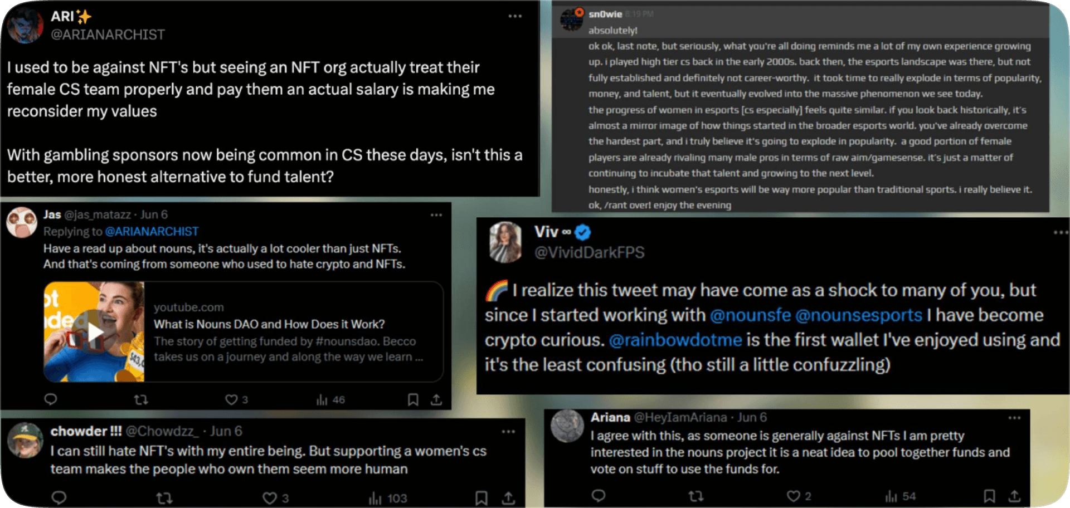Image resolution: width=1070 pixels, height=508 pixels.
Task: Repost the Jas reply tweet
Action: tap(141, 399)
